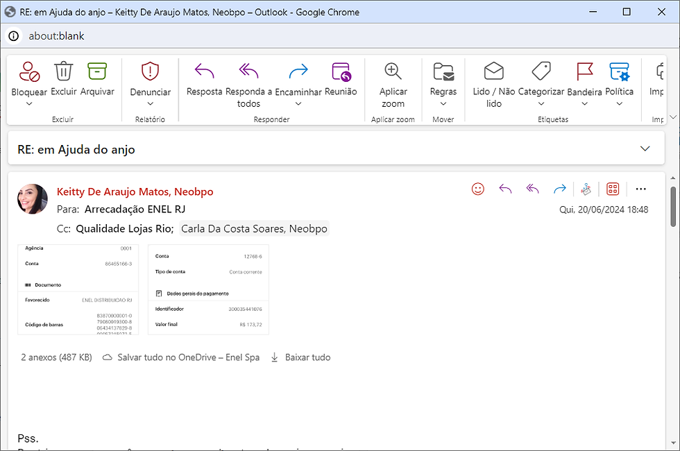Click Salvar tudo no OneDrive link
The image size is (680, 451).
[x=181, y=357]
